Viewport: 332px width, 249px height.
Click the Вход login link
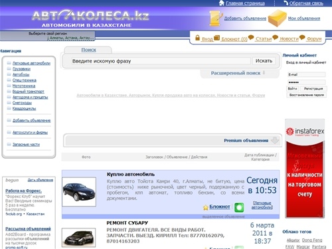(x=207, y=39)
